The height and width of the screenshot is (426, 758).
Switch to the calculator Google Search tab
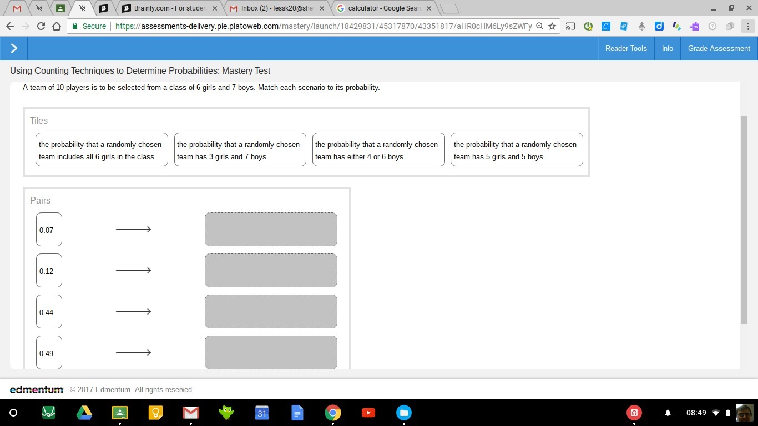click(x=384, y=8)
